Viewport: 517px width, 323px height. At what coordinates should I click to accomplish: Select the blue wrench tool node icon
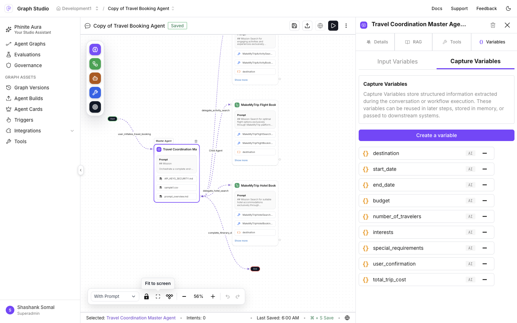click(x=95, y=93)
